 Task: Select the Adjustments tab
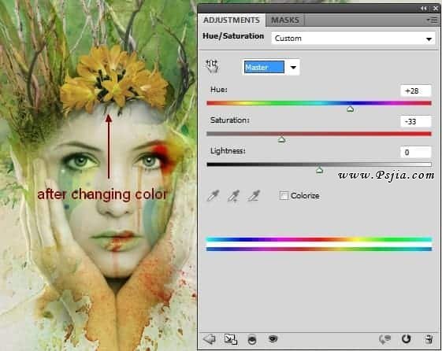[232, 20]
